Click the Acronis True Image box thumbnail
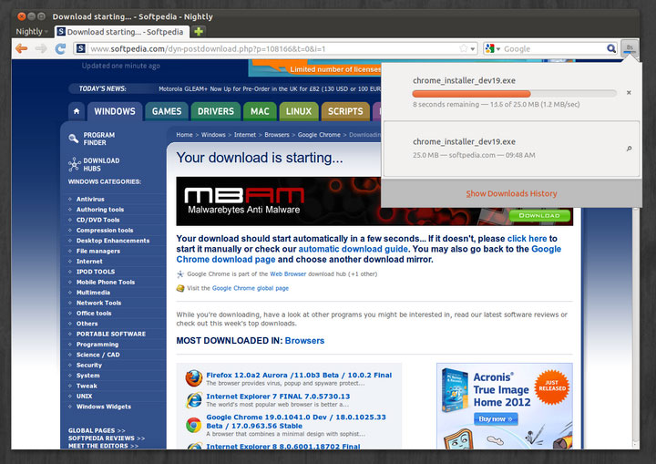This screenshot has height=464, width=656. pos(455,390)
